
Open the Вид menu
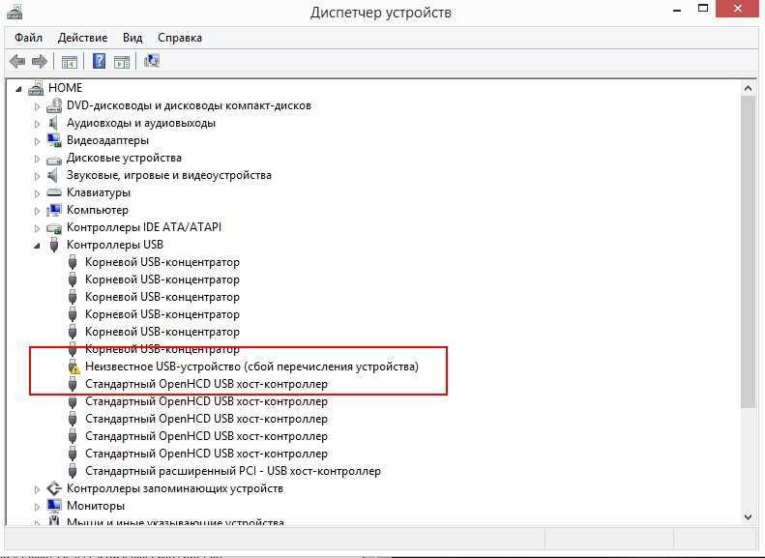[132, 38]
